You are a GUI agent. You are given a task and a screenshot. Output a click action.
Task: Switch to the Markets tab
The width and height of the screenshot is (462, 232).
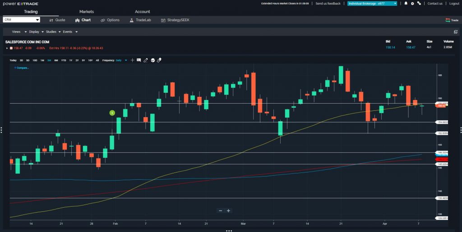click(x=87, y=12)
